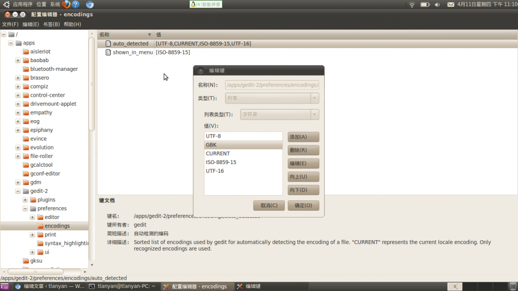Select the GBK entry in list
The image size is (518, 291).
(x=243, y=145)
